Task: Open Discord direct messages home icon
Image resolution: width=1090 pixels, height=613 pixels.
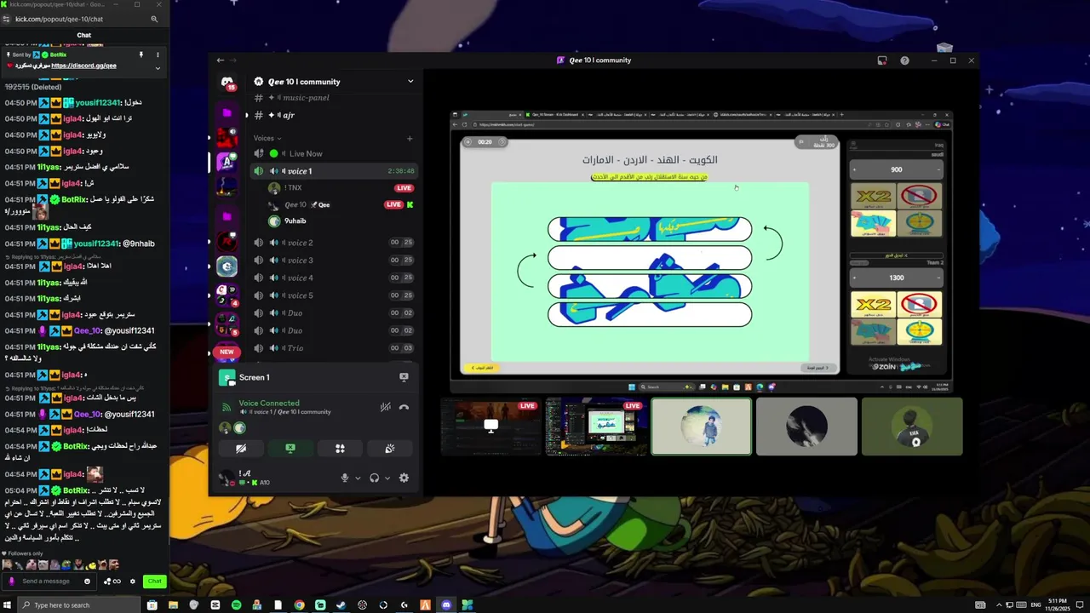Action: 227,82
